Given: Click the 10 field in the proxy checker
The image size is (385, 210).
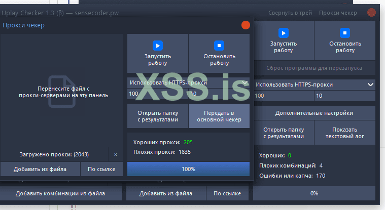Looking at the screenshot, I should 219,94.
